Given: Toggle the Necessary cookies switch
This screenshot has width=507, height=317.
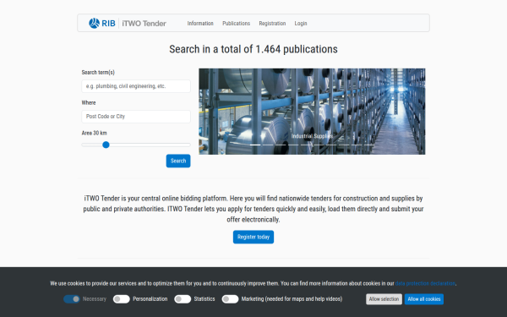Looking at the screenshot, I should (x=72, y=299).
